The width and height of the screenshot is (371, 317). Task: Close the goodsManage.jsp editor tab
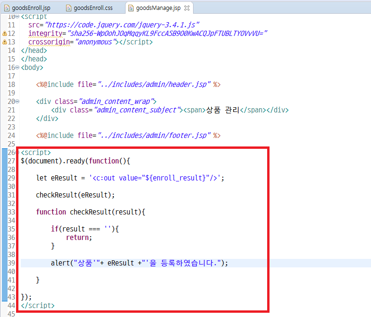point(187,8)
